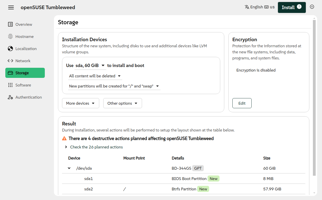Screen dimensions: 322x200
Task: Click the keyboard layout icon
Action: 266,7
